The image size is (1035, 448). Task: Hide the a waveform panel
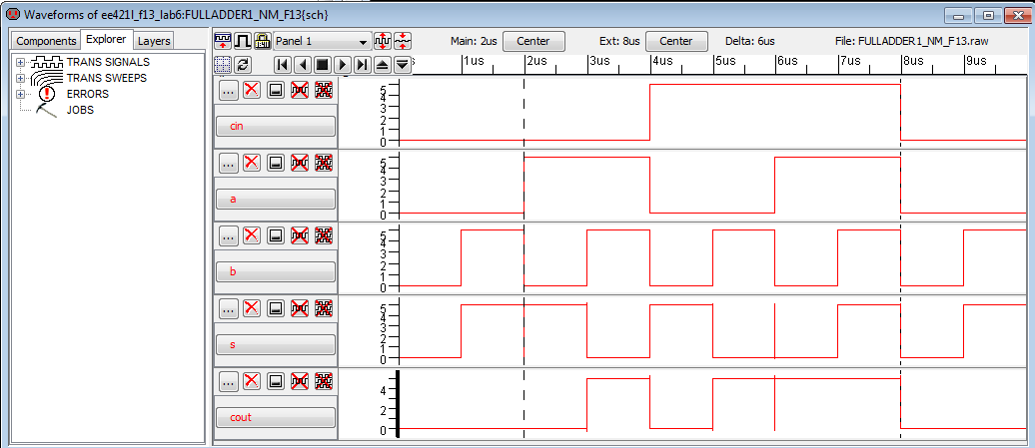click(276, 163)
